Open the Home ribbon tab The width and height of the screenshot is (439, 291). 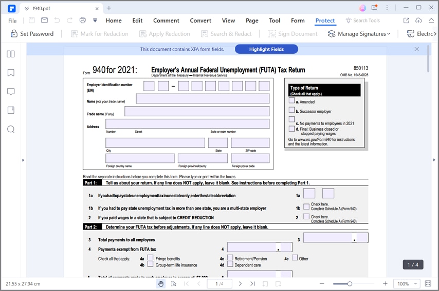click(114, 20)
